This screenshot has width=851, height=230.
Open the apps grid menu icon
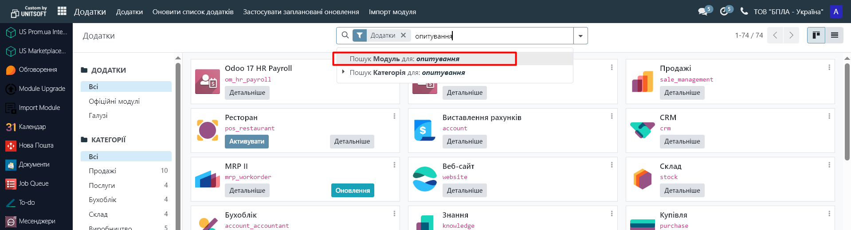pyautogui.click(x=62, y=11)
